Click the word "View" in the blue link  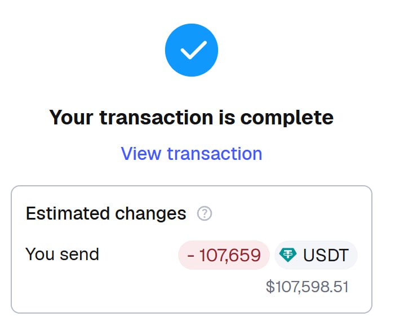pos(141,153)
